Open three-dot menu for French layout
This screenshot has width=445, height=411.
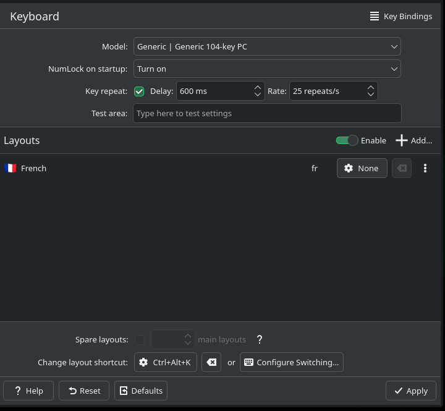click(x=425, y=168)
